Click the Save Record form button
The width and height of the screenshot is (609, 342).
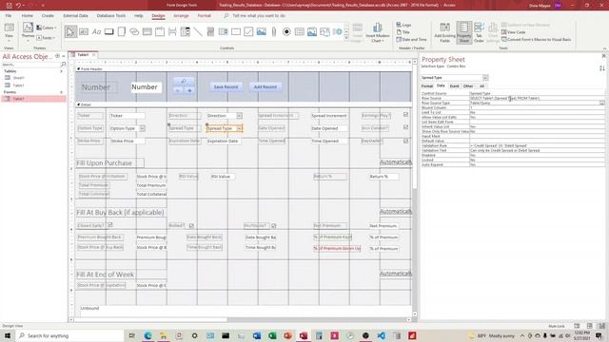[x=226, y=86]
